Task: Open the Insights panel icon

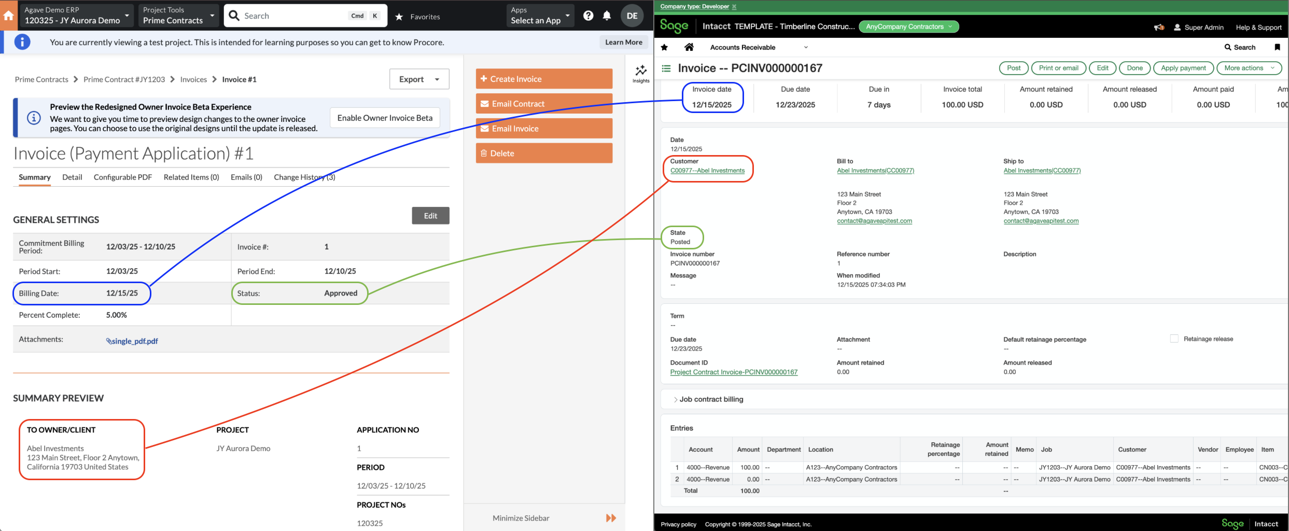Action: (x=641, y=73)
